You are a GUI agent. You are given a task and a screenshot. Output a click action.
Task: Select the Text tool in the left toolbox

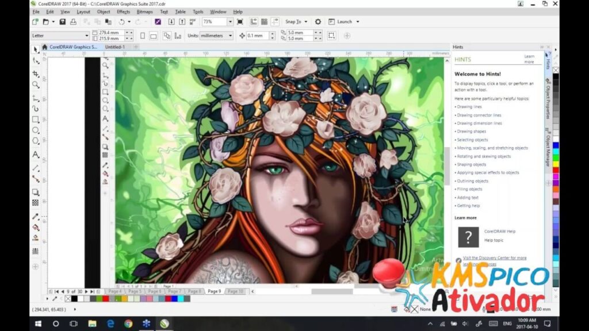(x=35, y=154)
